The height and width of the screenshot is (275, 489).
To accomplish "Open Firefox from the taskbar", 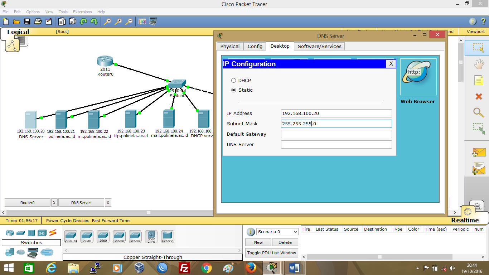I will (x=251, y=268).
